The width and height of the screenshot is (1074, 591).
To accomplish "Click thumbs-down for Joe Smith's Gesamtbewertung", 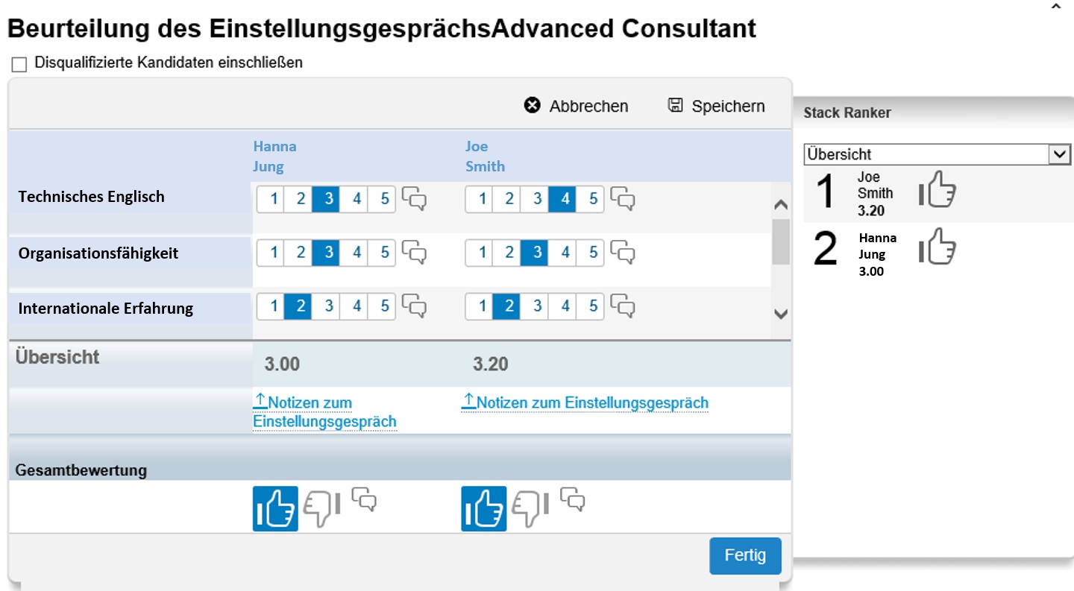I will (x=530, y=509).
